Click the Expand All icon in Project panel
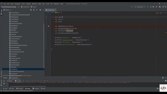 coord(34,10)
